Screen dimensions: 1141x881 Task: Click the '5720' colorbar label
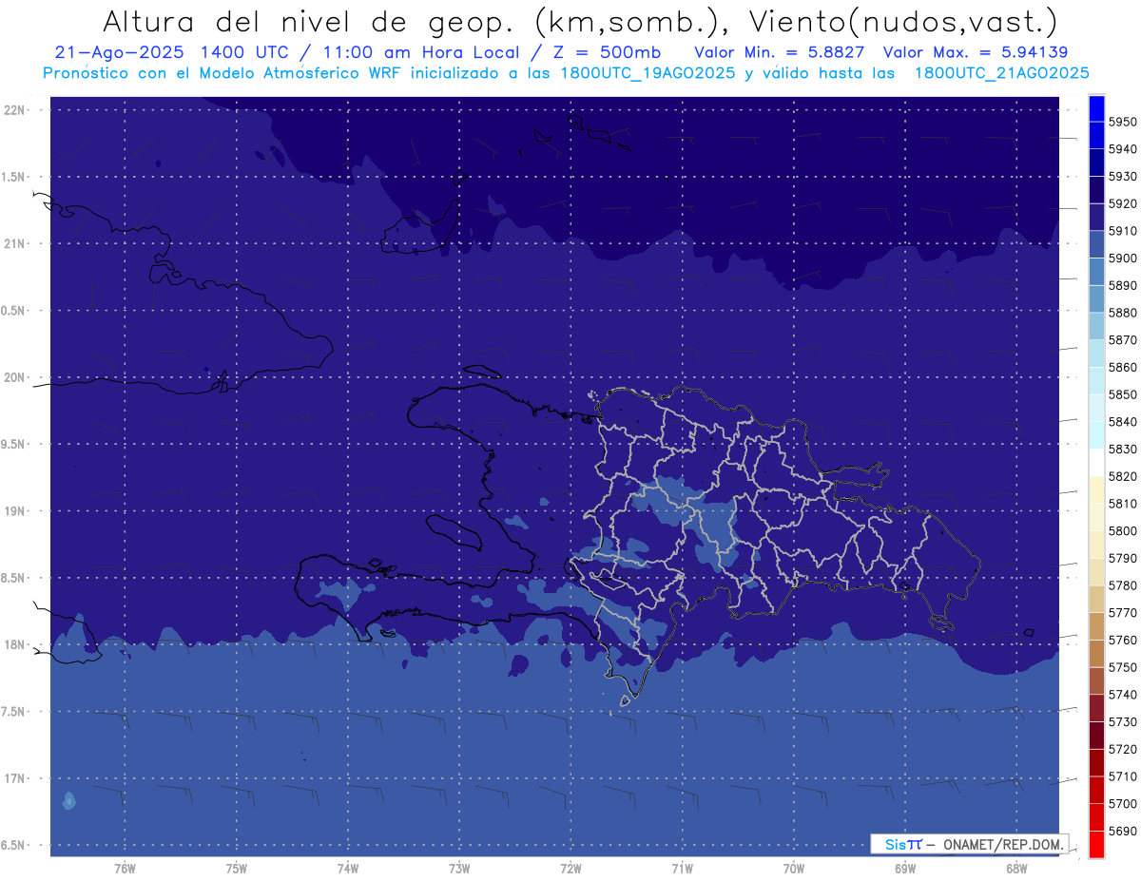click(x=1122, y=749)
